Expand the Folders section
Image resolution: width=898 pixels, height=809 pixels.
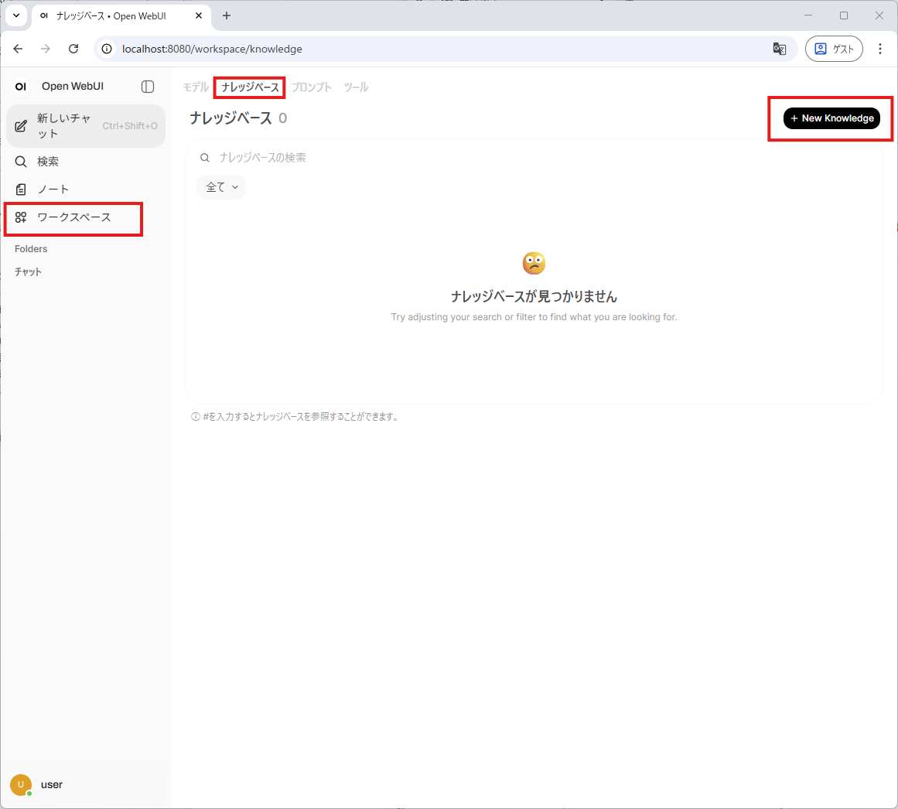[x=31, y=249]
